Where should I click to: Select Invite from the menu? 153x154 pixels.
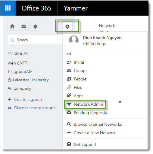[x=79, y=62]
